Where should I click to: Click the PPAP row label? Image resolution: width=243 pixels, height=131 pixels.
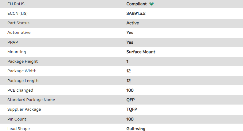pyautogui.click(x=12, y=42)
